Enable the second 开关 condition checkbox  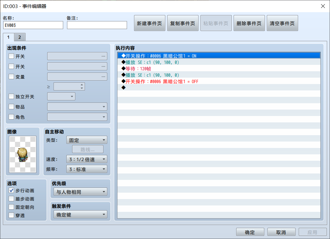[11, 66]
